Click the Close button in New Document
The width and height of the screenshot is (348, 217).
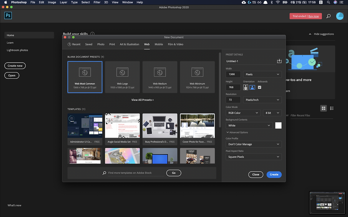(x=256, y=174)
